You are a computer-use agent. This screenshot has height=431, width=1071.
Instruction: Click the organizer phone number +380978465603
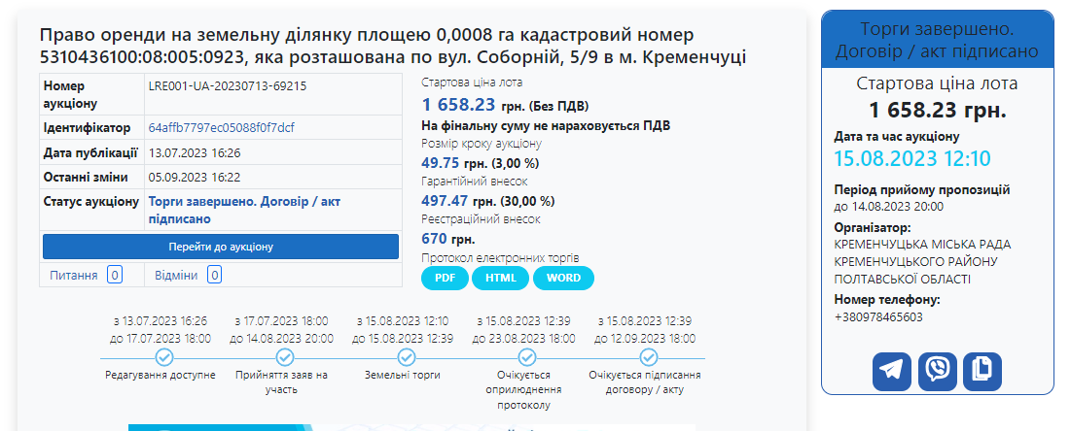tap(878, 316)
